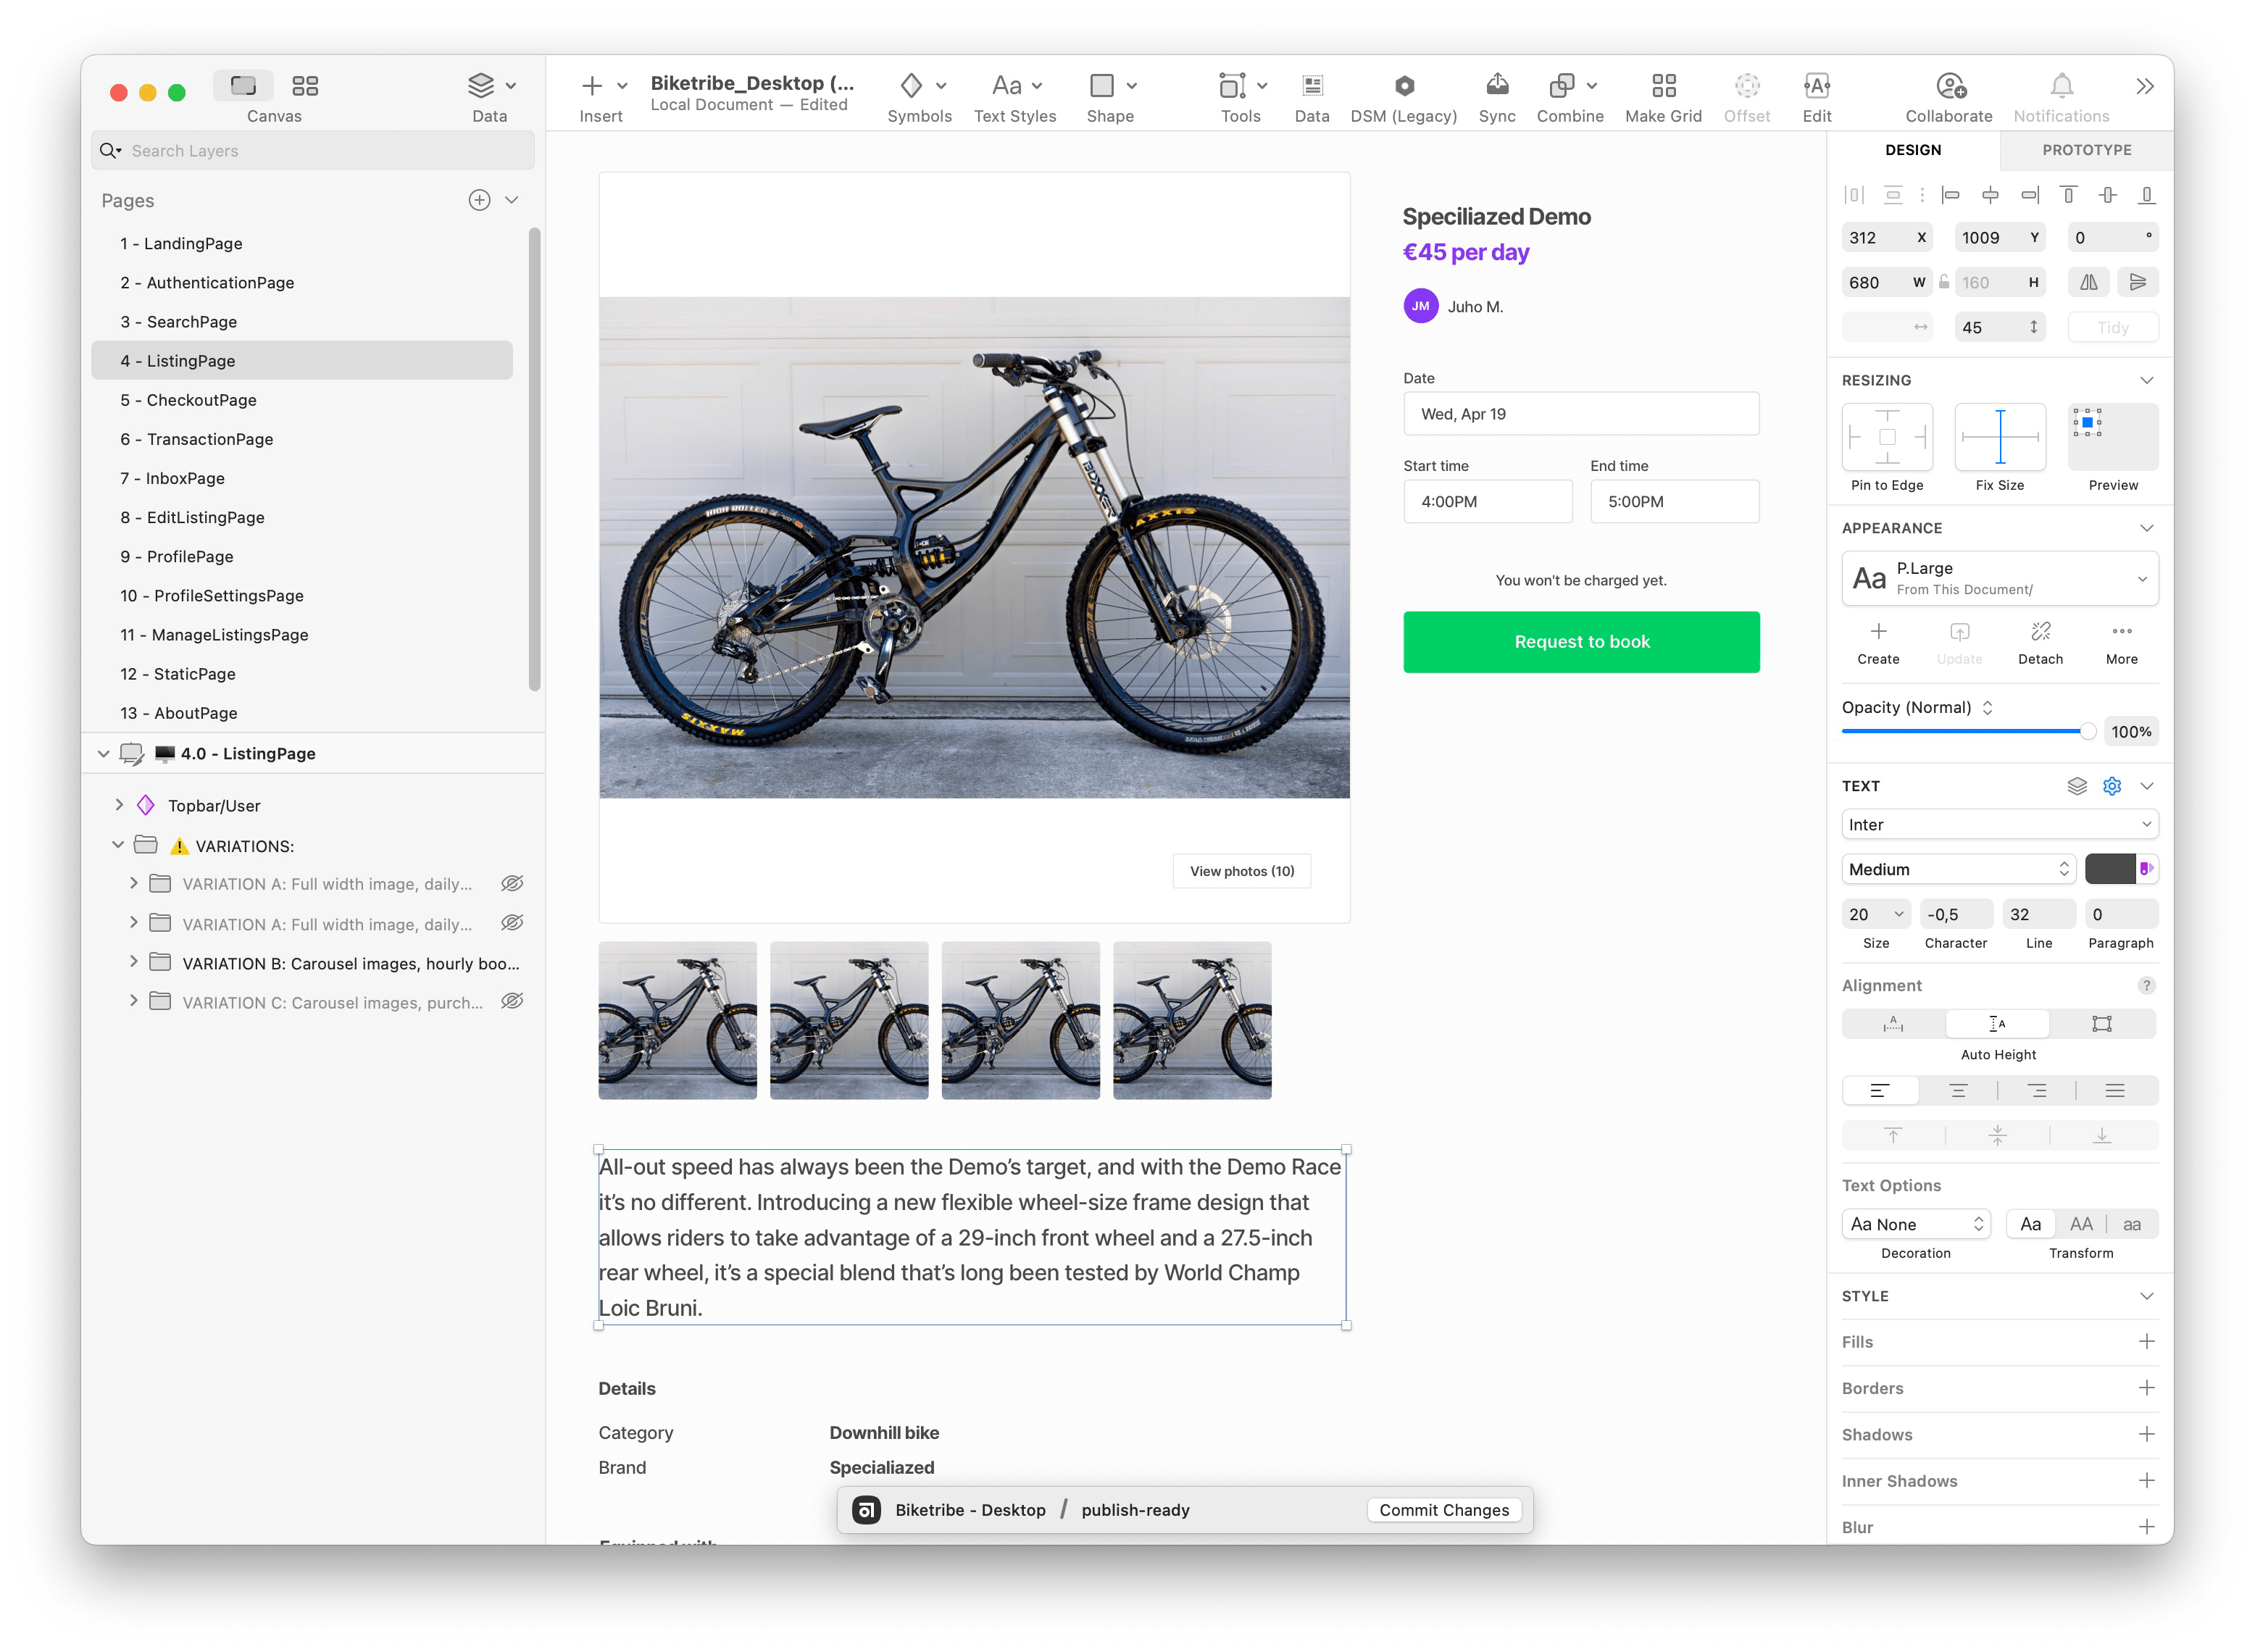Click Create new text style icon

pos(1877,633)
